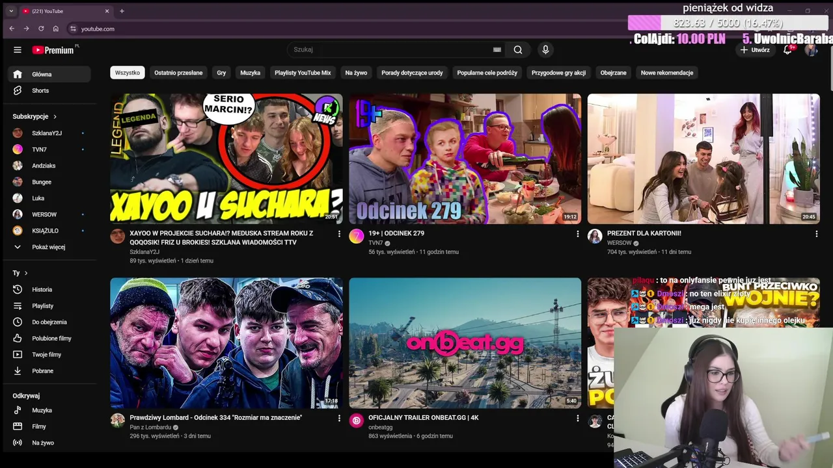The width and height of the screenshot is (833, 468).
Task: Open the on-screen keyboard icon in search
Action: coord(497,49)
